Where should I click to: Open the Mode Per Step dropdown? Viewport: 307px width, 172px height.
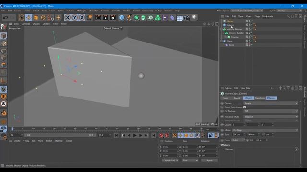pyautogui.click(x=265, y=130)
